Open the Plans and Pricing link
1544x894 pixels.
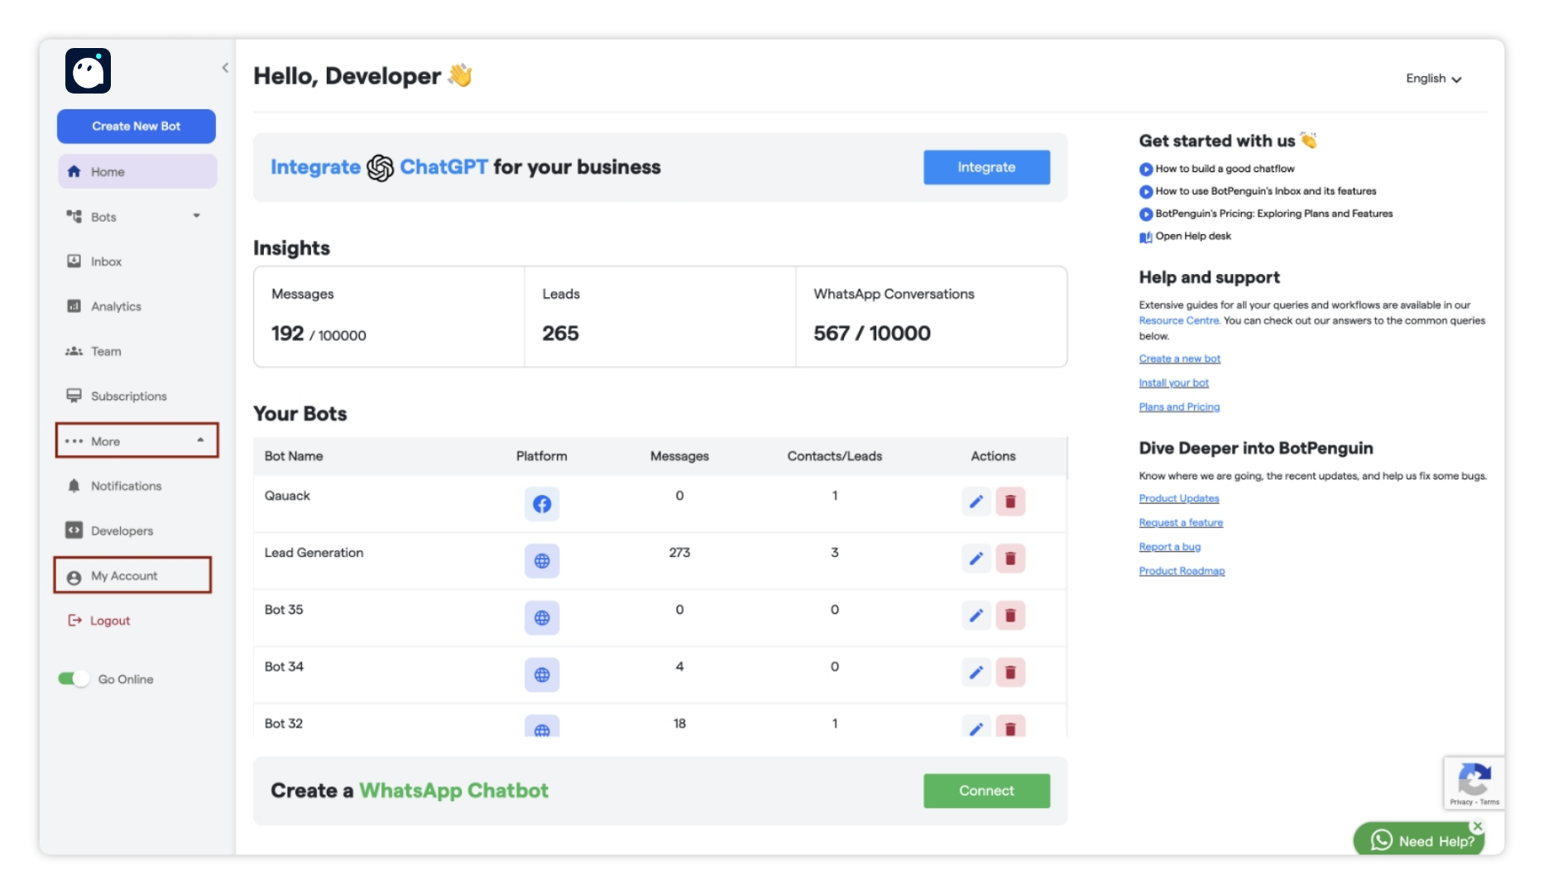pos(1178,406)
